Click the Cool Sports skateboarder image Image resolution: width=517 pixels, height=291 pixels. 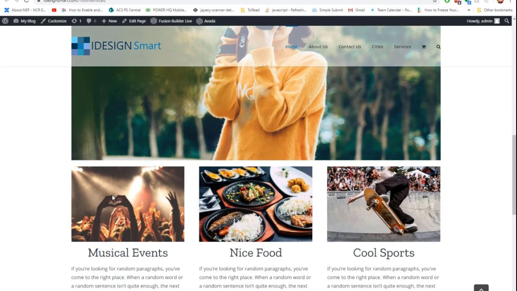384,204
